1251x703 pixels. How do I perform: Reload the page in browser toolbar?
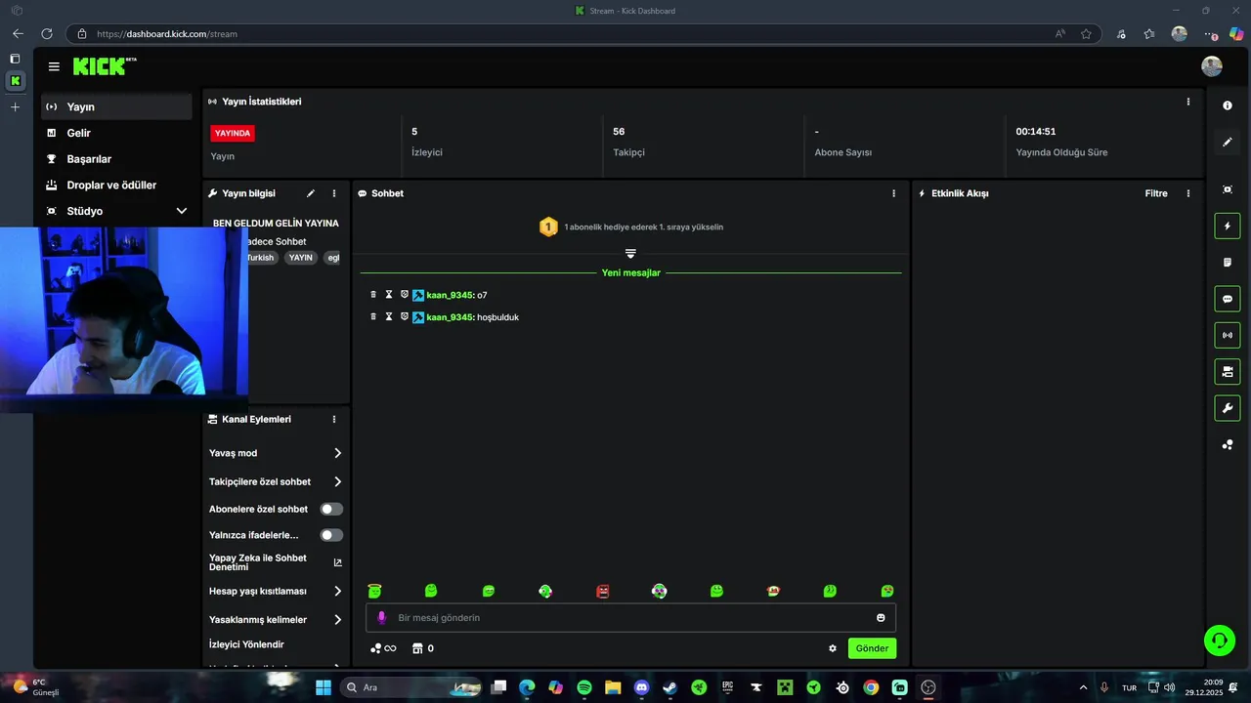pos(46,33)
